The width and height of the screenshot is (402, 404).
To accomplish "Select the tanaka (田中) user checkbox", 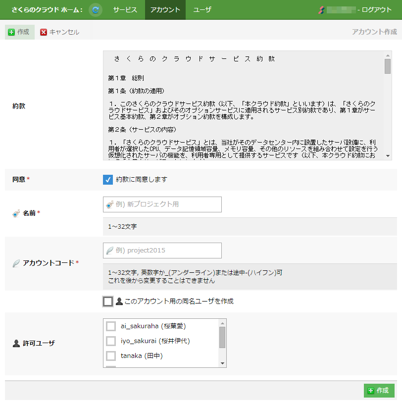I will click(111, 355).
